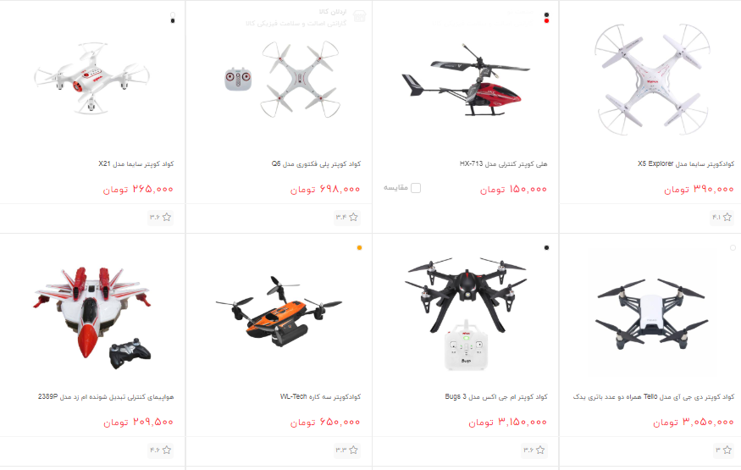
Task: Click the seller store icon on Q6 card
Action: [x=360, y=17]
